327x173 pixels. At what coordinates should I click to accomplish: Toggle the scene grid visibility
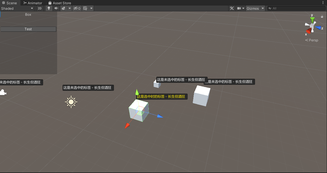pyautogui.click(x=85, y=8)
